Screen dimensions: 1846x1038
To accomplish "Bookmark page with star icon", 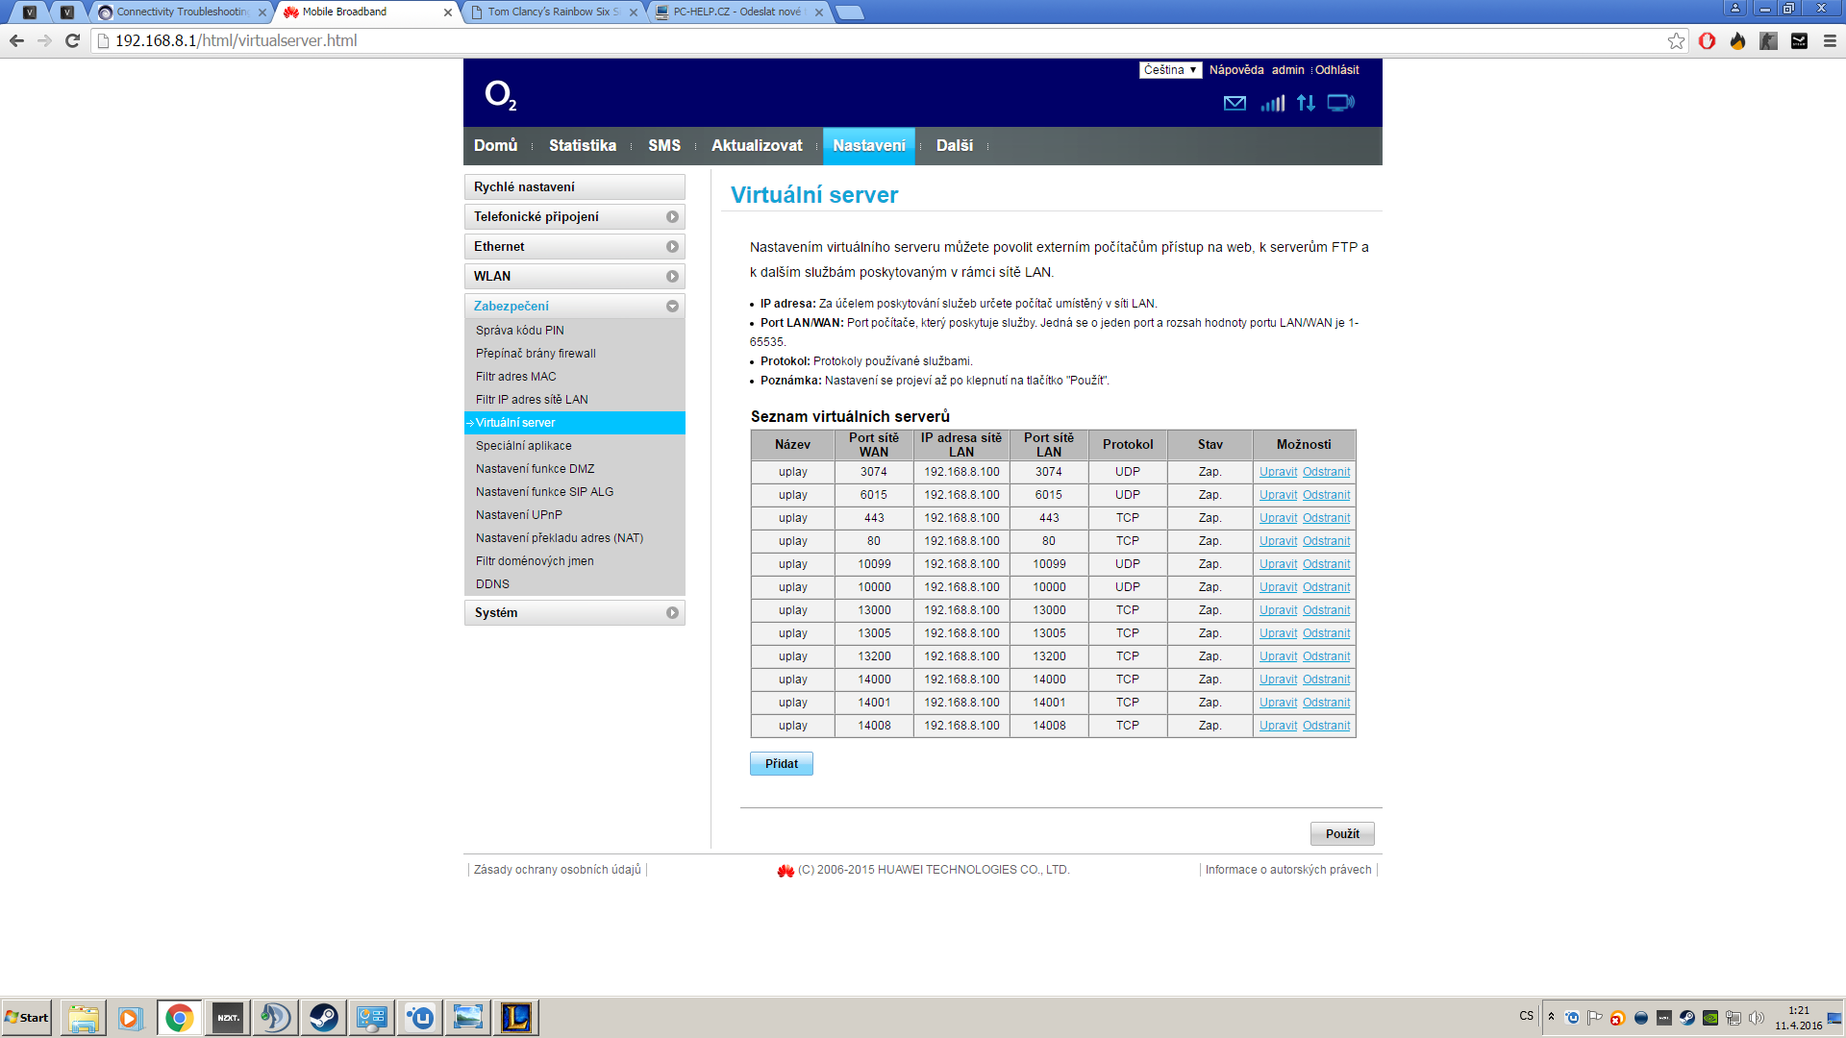I will click(x=1676, y=40).
